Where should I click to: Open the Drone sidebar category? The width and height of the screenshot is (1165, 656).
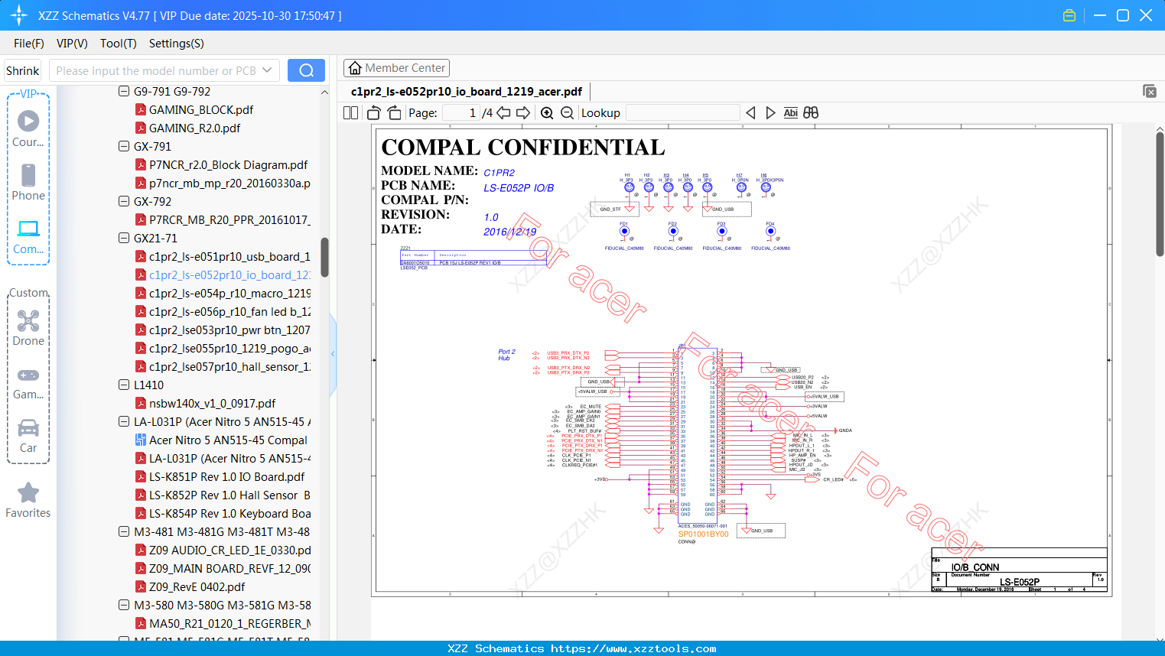click(28, 328)
